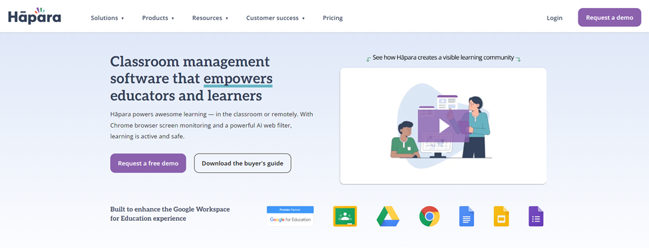Download the buyer's guide

coord(242,164)
